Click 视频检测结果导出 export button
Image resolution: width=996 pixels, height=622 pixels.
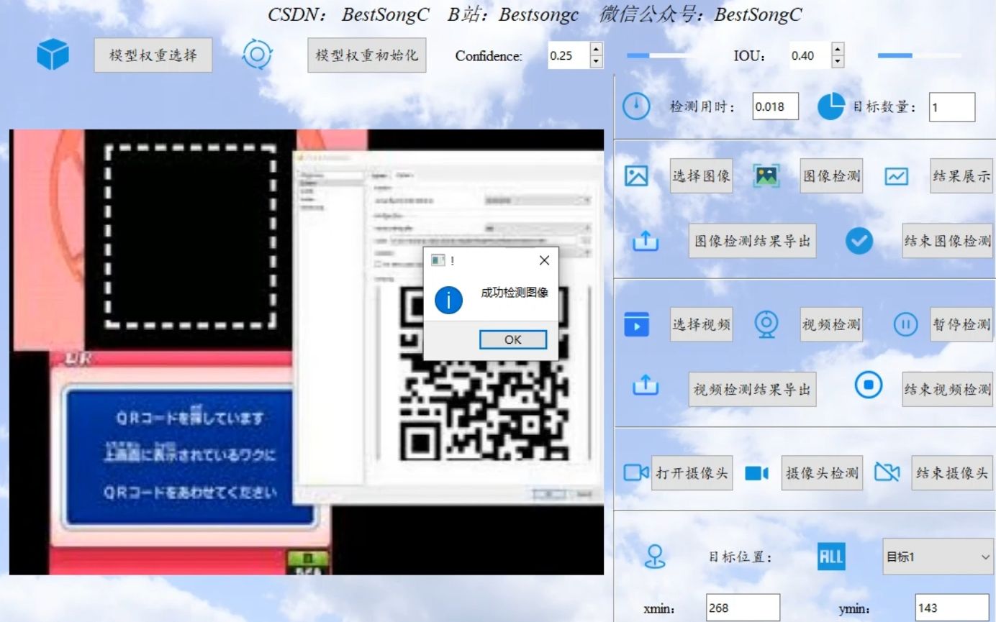point(752,389)
